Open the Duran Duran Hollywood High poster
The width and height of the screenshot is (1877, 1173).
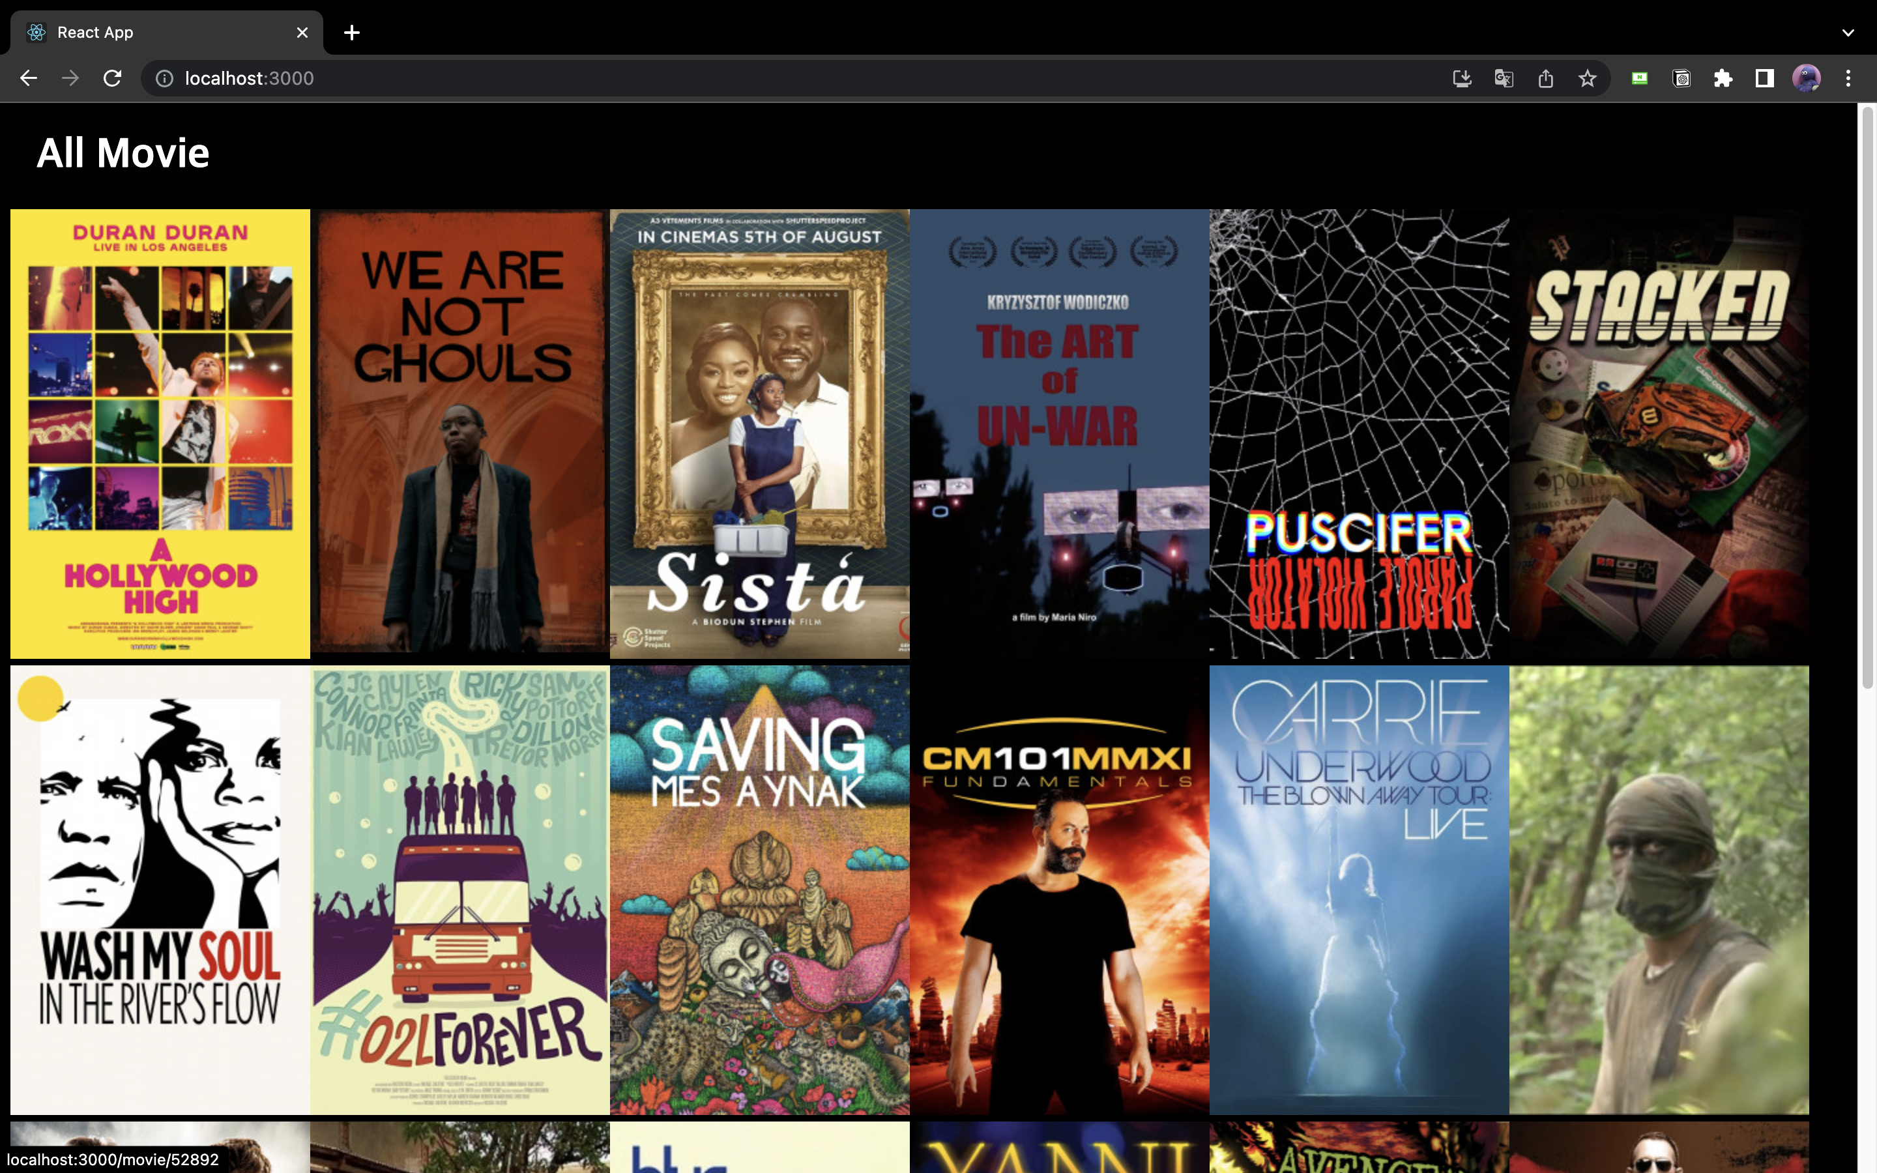(x=160, y=433)
